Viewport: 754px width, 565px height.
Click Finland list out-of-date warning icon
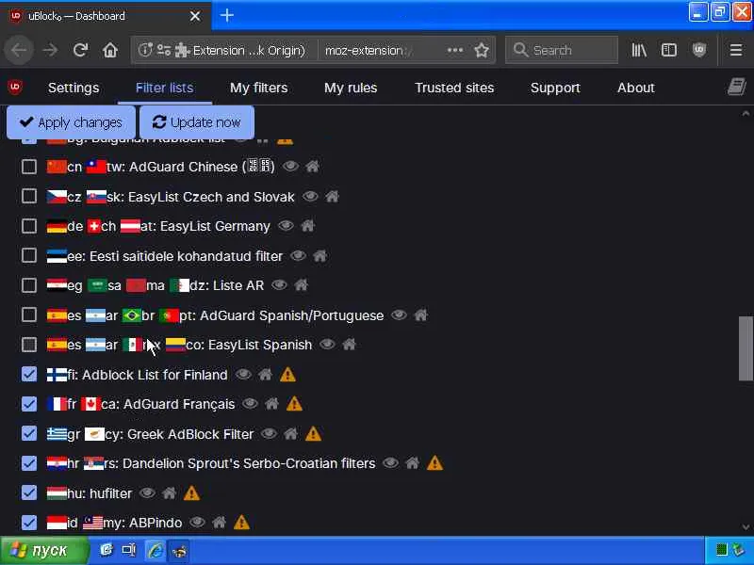click(287, 374)
